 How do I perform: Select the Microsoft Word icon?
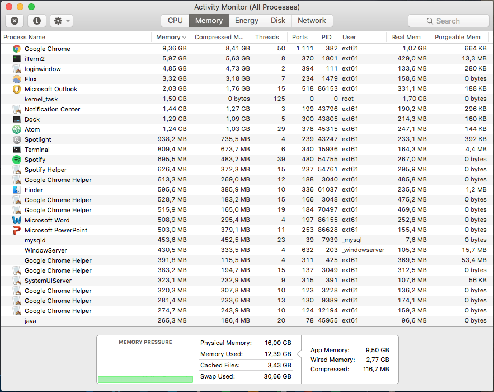point(17,220)
